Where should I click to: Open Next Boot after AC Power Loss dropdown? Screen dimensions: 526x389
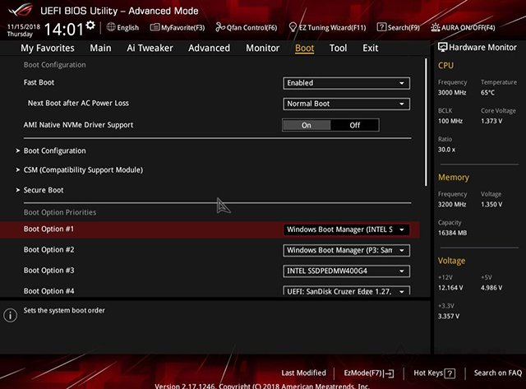(346, 104)
